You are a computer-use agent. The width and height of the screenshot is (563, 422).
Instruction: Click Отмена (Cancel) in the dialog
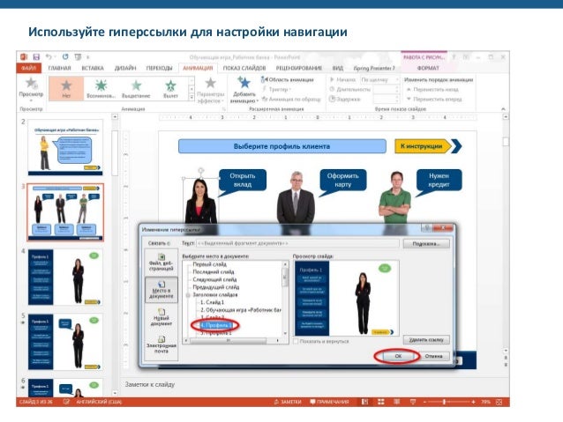coord(433,356)
